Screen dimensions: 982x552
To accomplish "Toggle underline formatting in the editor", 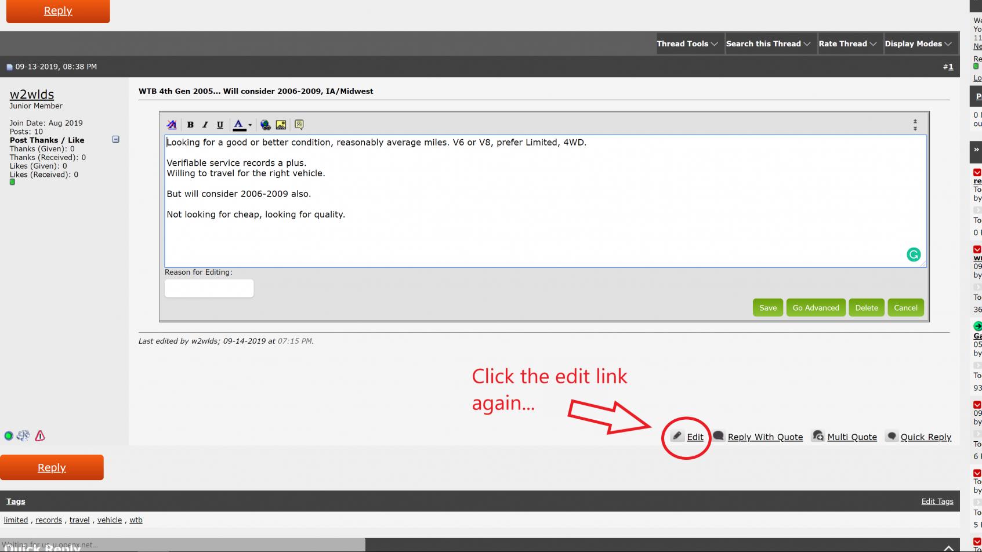I will pos(220,125).
